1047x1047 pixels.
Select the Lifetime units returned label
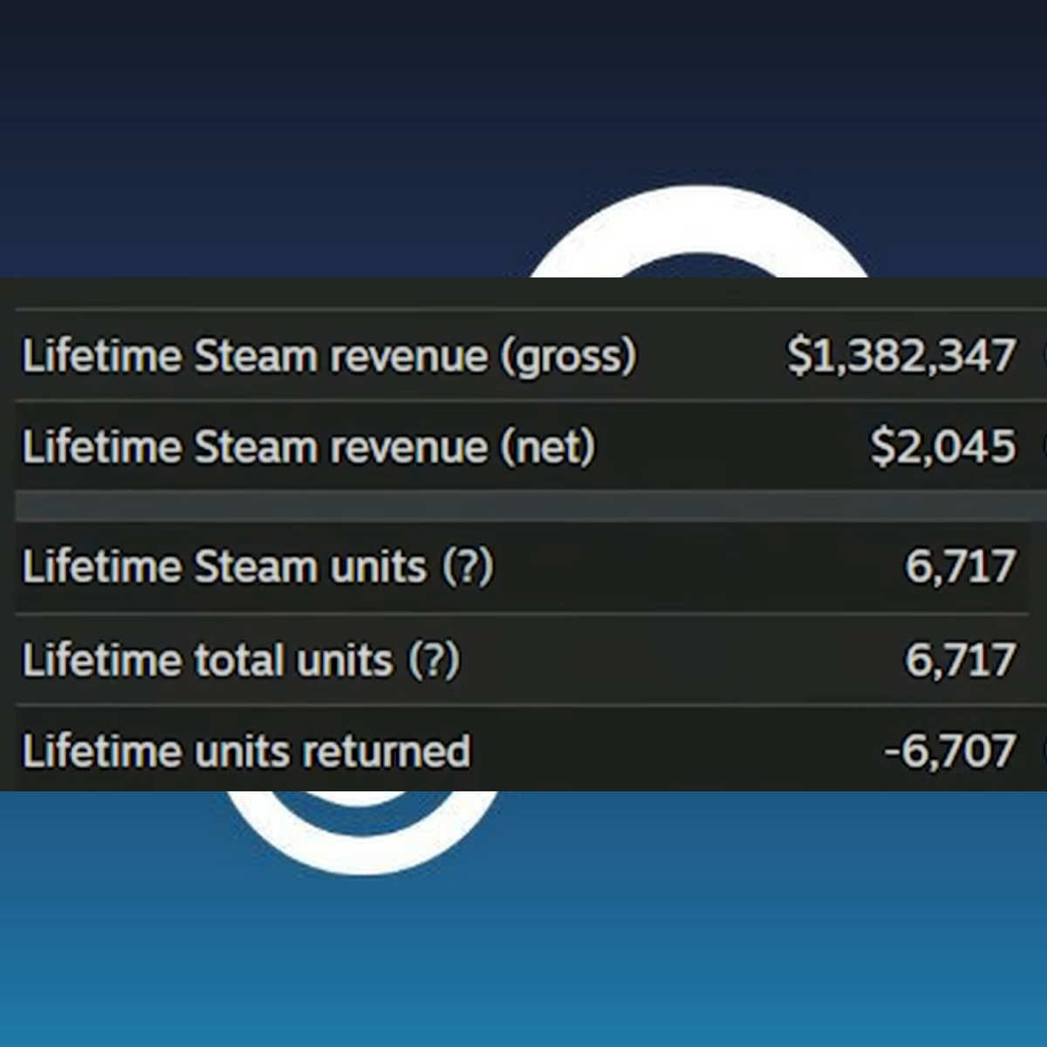pos(246,752)
